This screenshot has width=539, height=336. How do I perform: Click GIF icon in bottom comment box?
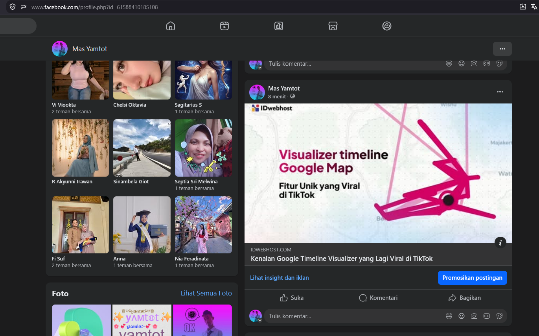[x=487, y=316]
